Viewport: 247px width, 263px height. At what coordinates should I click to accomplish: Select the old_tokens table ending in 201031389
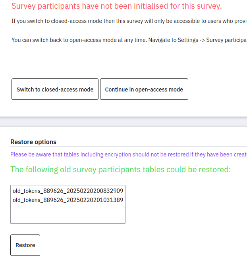(68, 200)
